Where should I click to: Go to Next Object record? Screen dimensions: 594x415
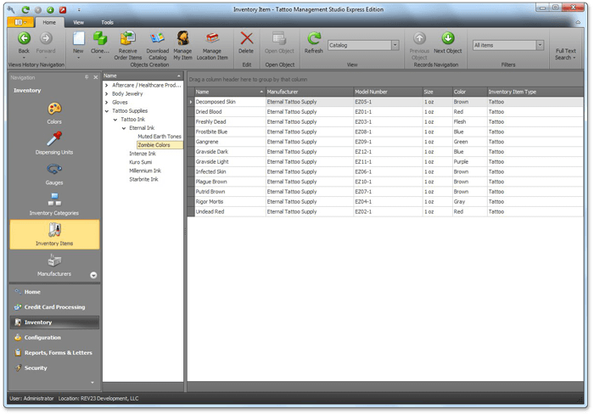[x=447, y=39]
